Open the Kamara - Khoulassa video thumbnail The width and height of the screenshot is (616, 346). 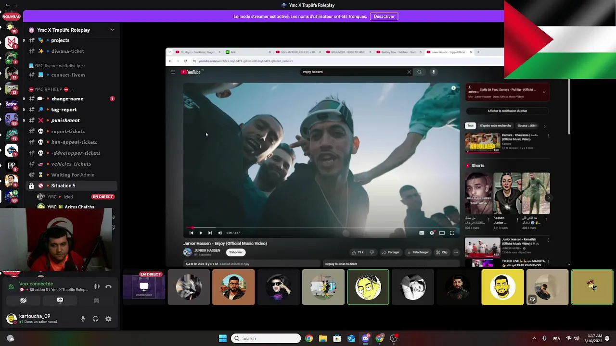coord(483,143)
